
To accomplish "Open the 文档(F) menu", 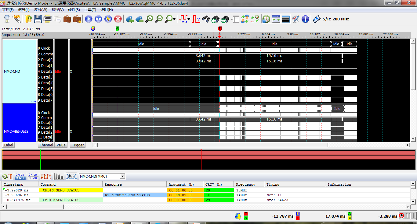I will point(8,10).
